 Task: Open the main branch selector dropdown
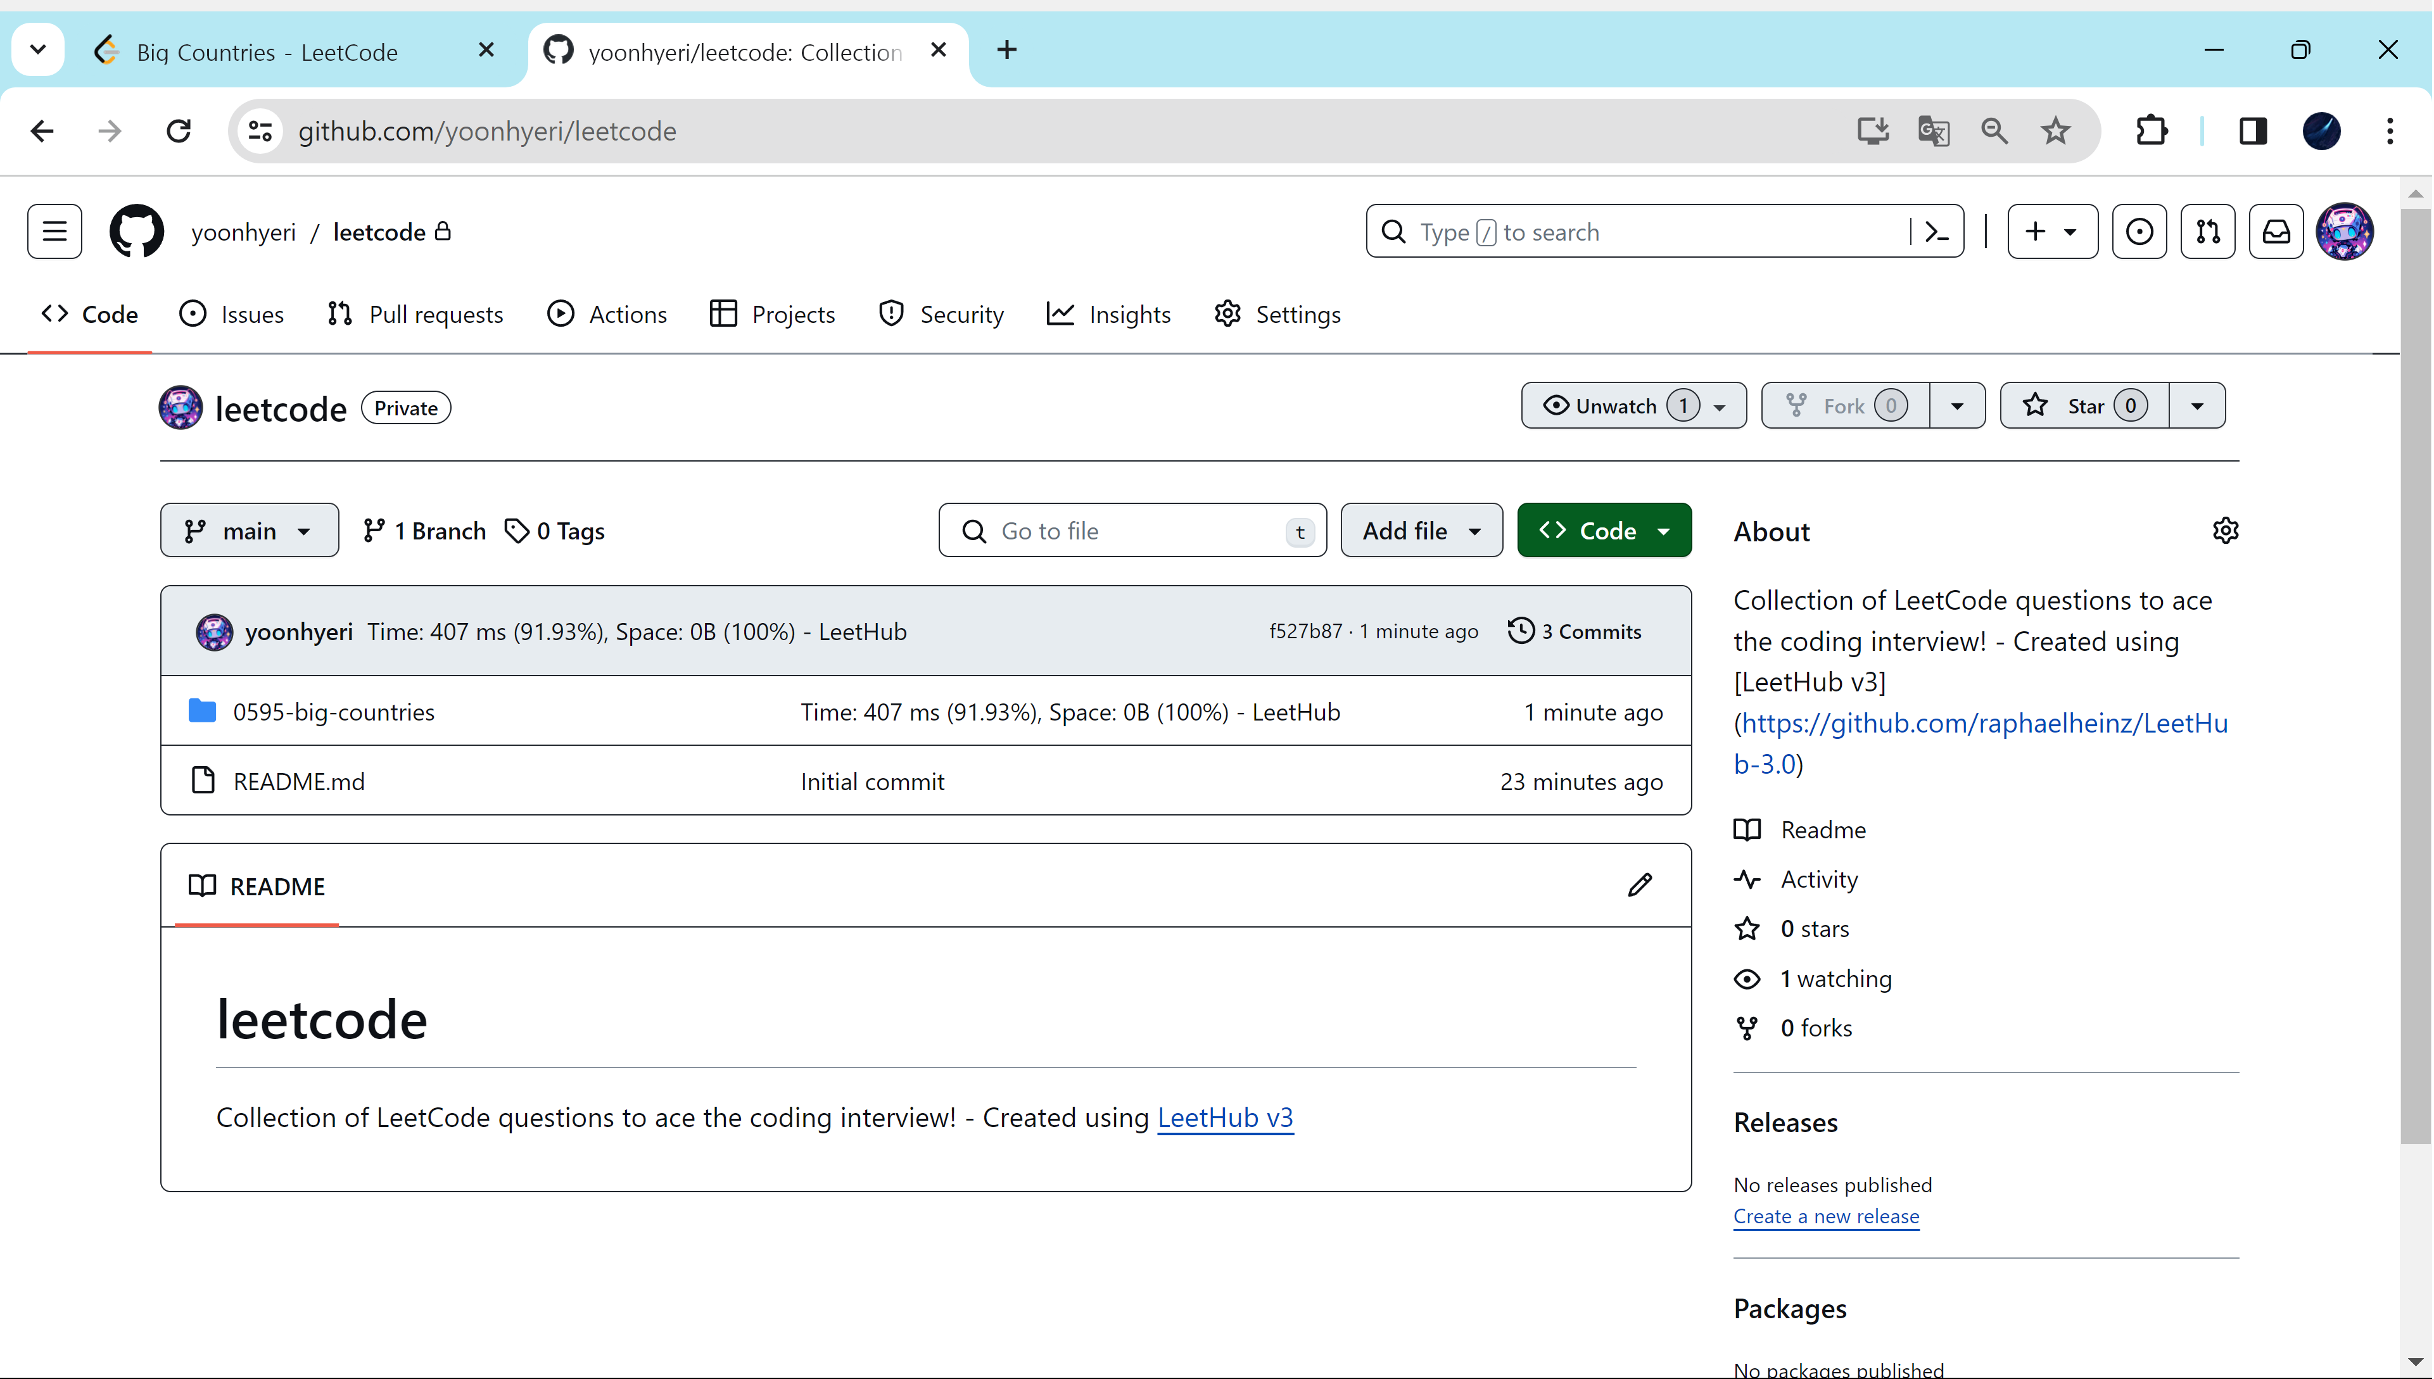click(249, 531)
